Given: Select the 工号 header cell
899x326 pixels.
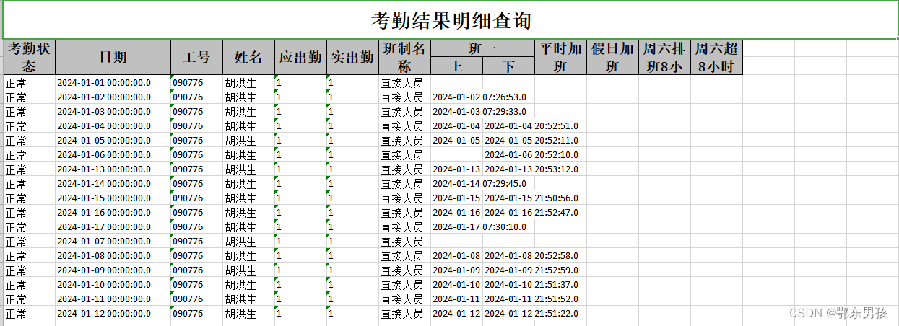Looking at the screenshot, I should [196, 57].
